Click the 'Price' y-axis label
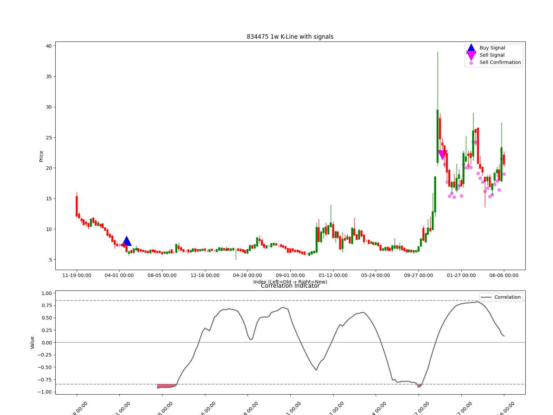 (41, 156)
